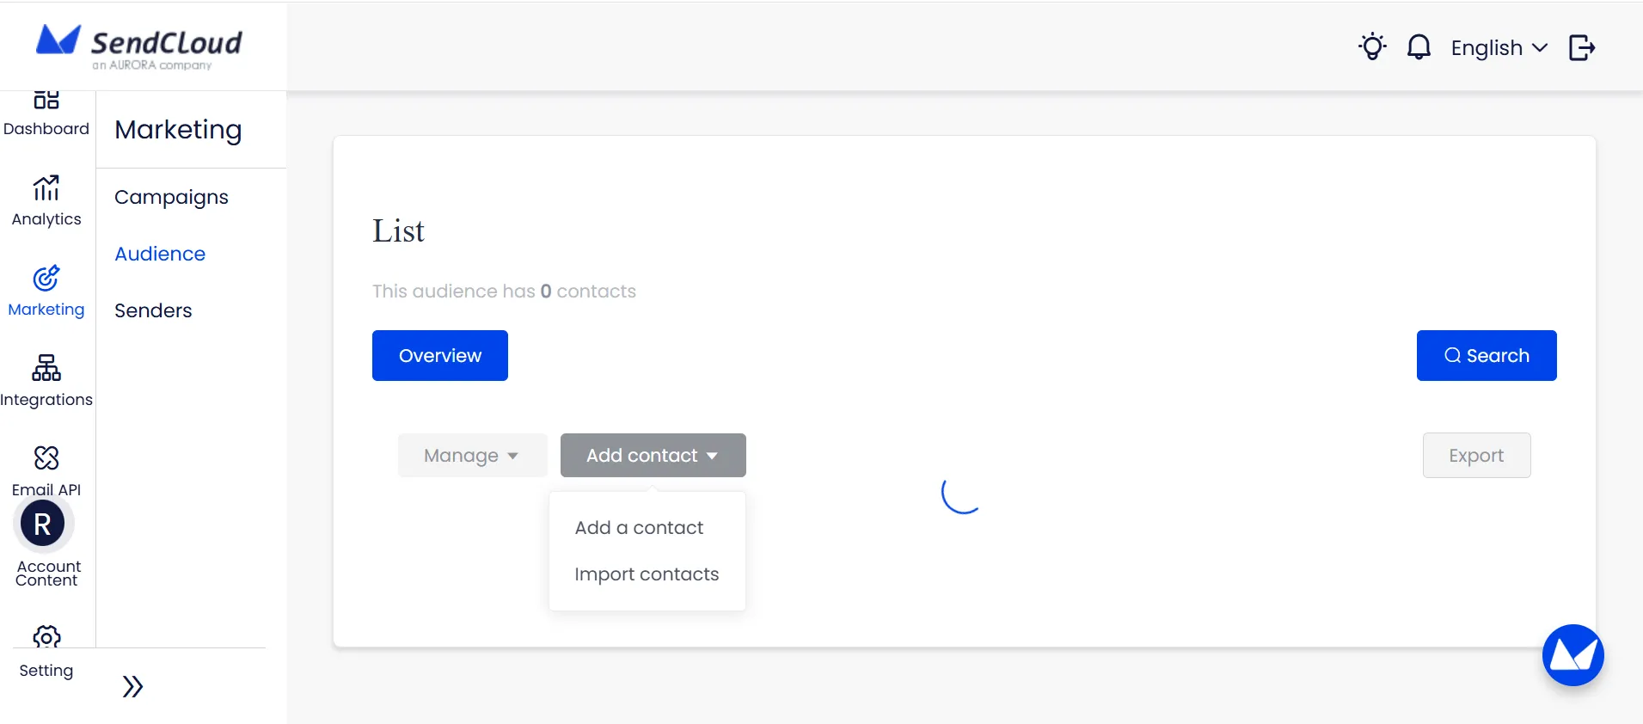The width and height of the screenshot is (1643, 724).
Task: Open the Manage dropdown
Action: [x=471, y=456]
